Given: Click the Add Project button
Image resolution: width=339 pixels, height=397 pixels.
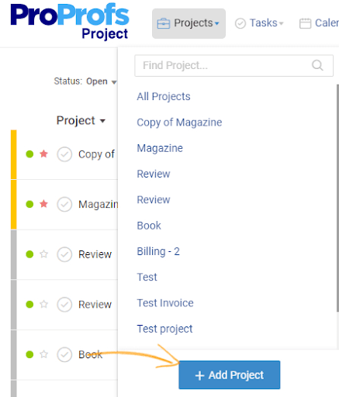Looking at the screenshot, I should click(230, 375).
